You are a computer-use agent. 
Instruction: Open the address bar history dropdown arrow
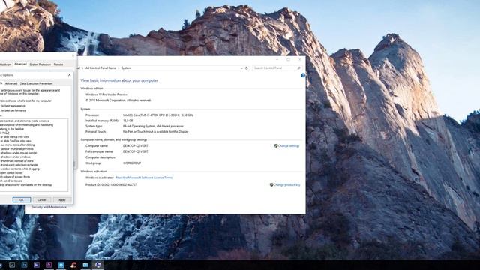(x=241, y=68)
